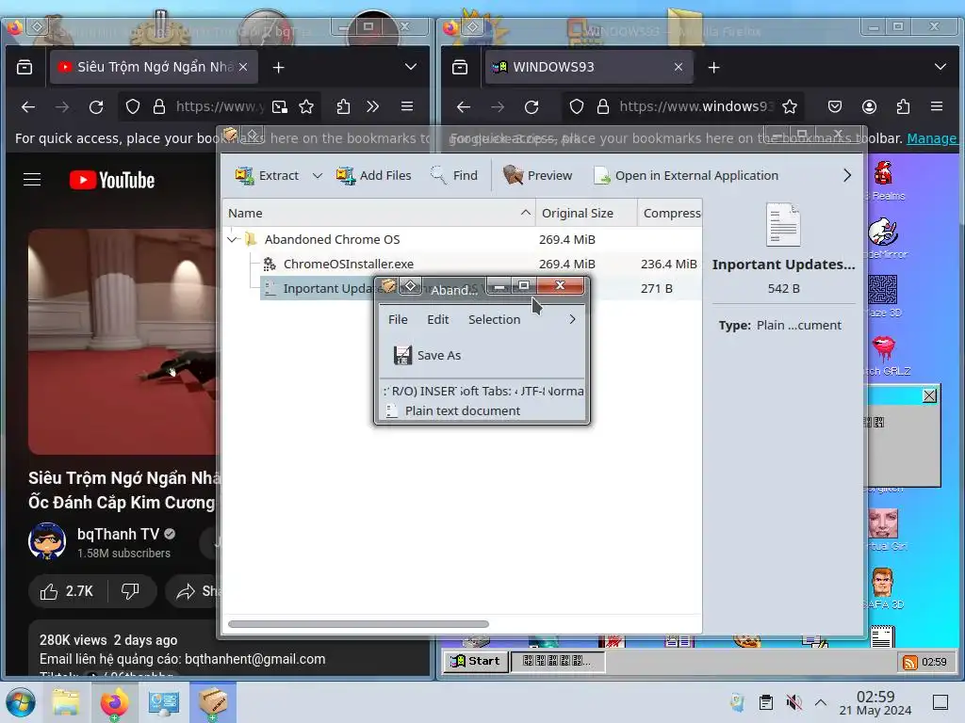Viewport: 965px width, 723px height.
Task: Open application menu in WINDOWS93 window
Action: [937, 106]
